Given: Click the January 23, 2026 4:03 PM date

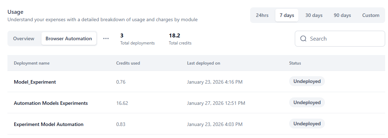Looking at the screenshot, I should tap(215, 125).
